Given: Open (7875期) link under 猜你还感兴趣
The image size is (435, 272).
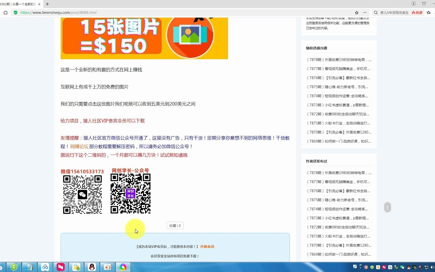Looking at the screenshot, I should [337, 87].
